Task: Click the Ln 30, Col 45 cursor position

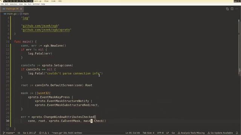Action: [133, 133]
